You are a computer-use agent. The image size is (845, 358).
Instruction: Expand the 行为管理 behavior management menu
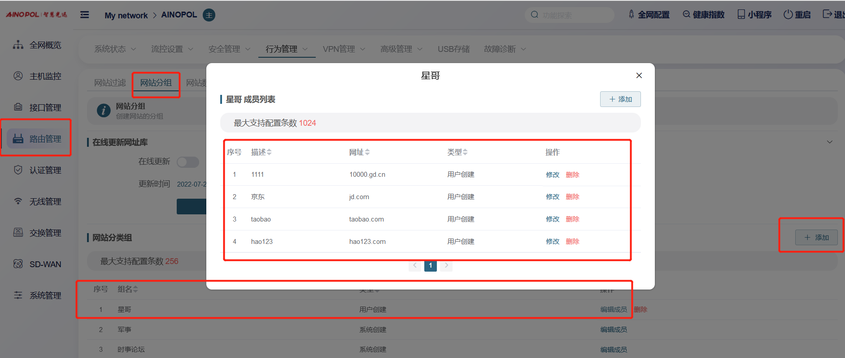click(x=287, y=49)
